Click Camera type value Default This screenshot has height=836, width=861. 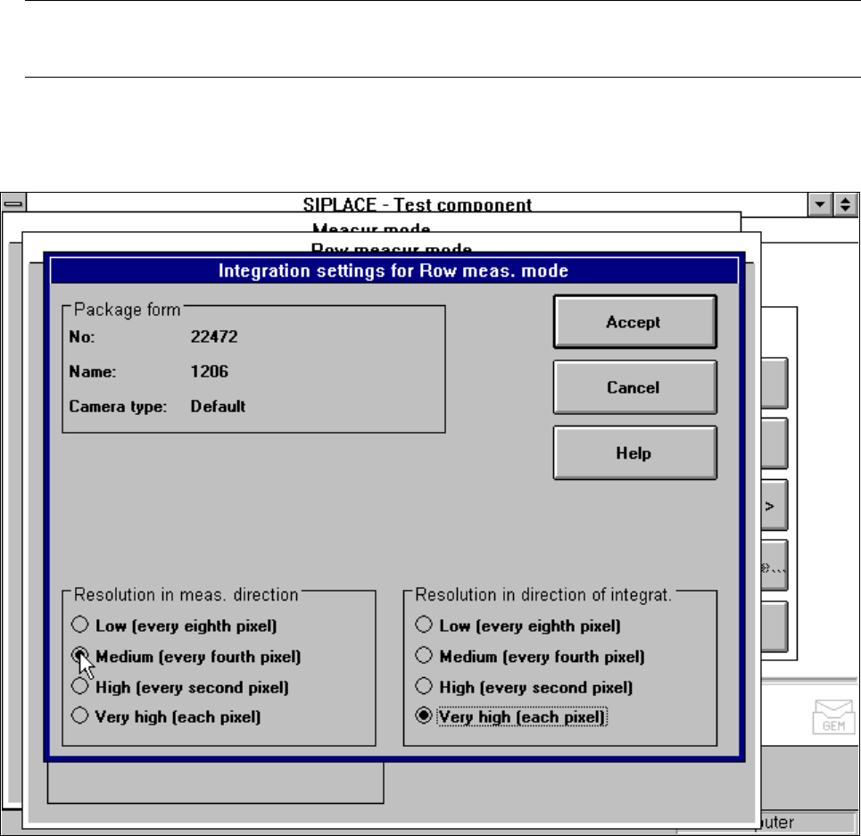pos(218,407)
